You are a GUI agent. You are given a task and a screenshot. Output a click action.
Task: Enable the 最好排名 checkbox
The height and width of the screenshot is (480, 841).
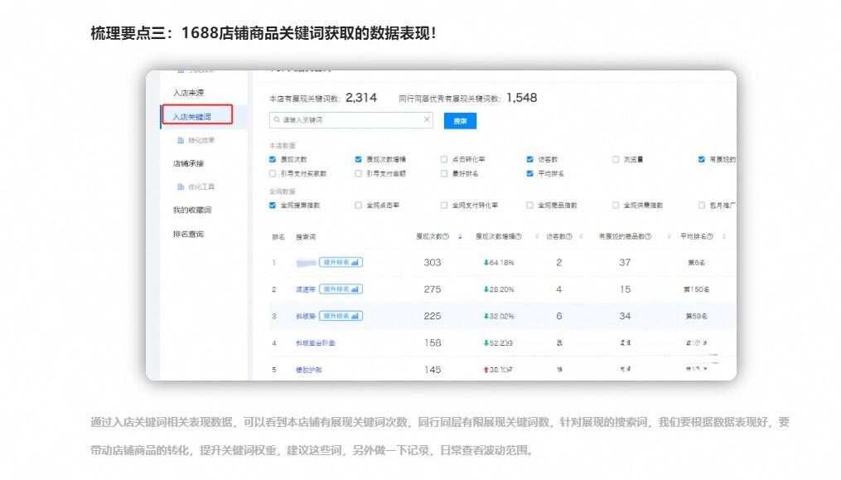pyautogui.click(x=444, y=173)
